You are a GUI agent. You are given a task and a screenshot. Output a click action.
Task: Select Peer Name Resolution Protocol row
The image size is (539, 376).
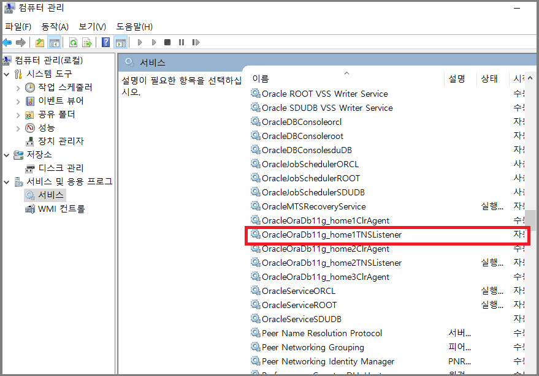point(387,333)
